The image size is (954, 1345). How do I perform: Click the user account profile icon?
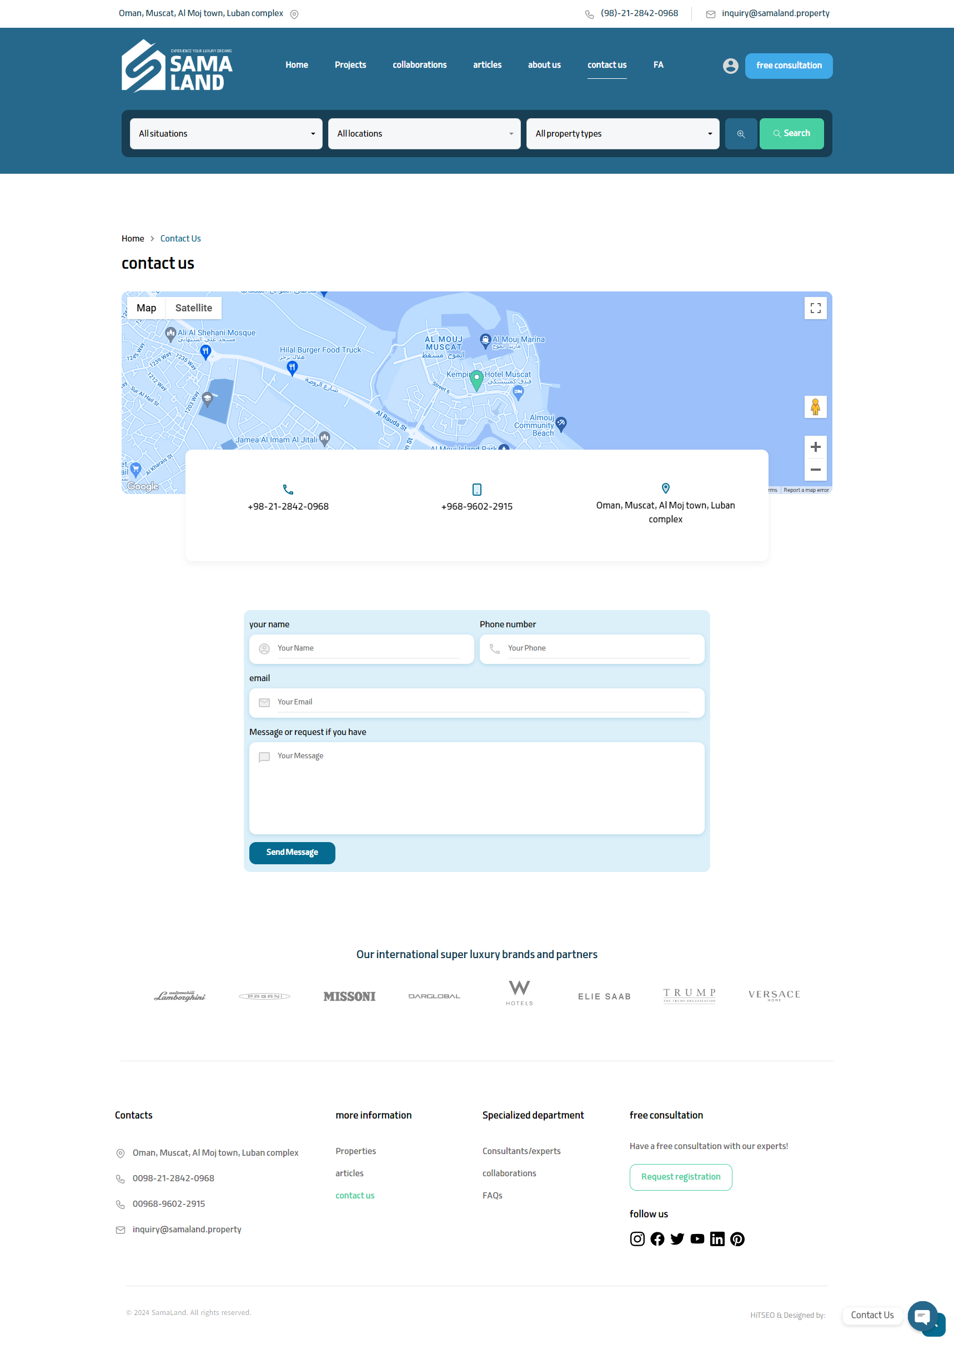pyautogui.click(x=730, y=66)
